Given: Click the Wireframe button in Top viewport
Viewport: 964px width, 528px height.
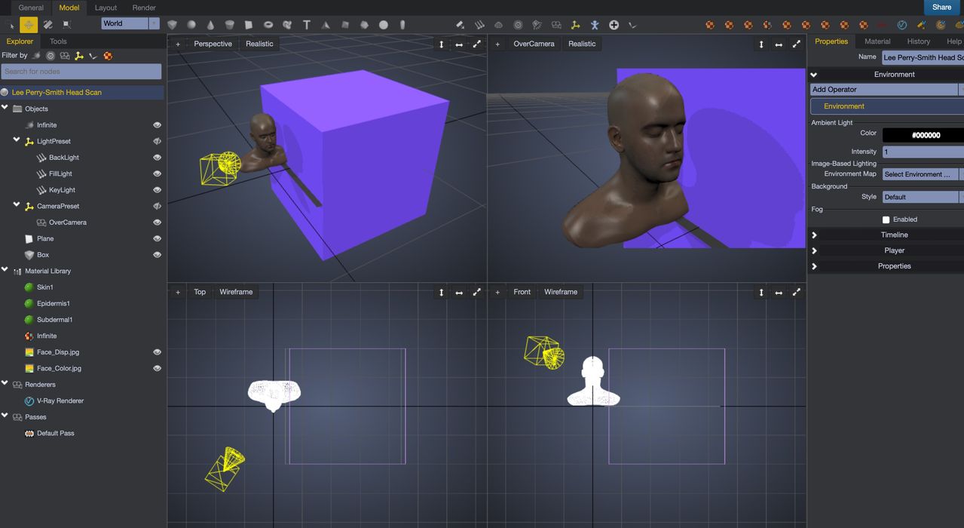Looking at the screenshot, I should [235, 292].
